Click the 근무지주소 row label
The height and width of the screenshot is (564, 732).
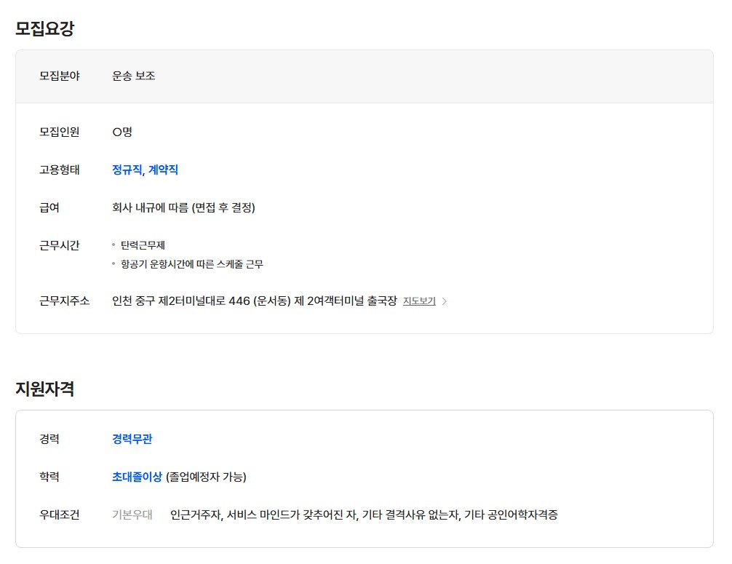click(64, 301)
